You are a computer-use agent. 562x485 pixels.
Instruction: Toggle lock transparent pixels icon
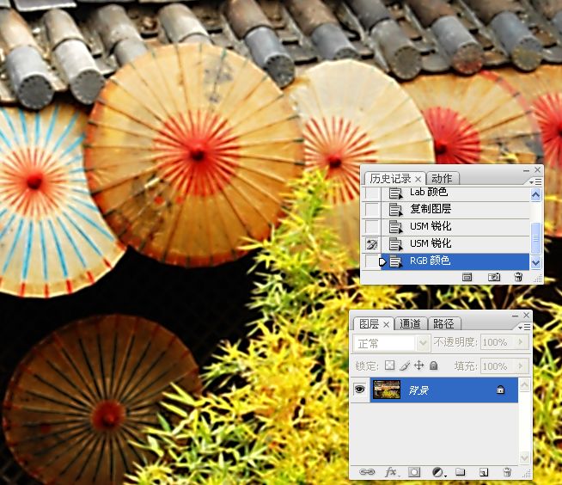coord(389,365)
